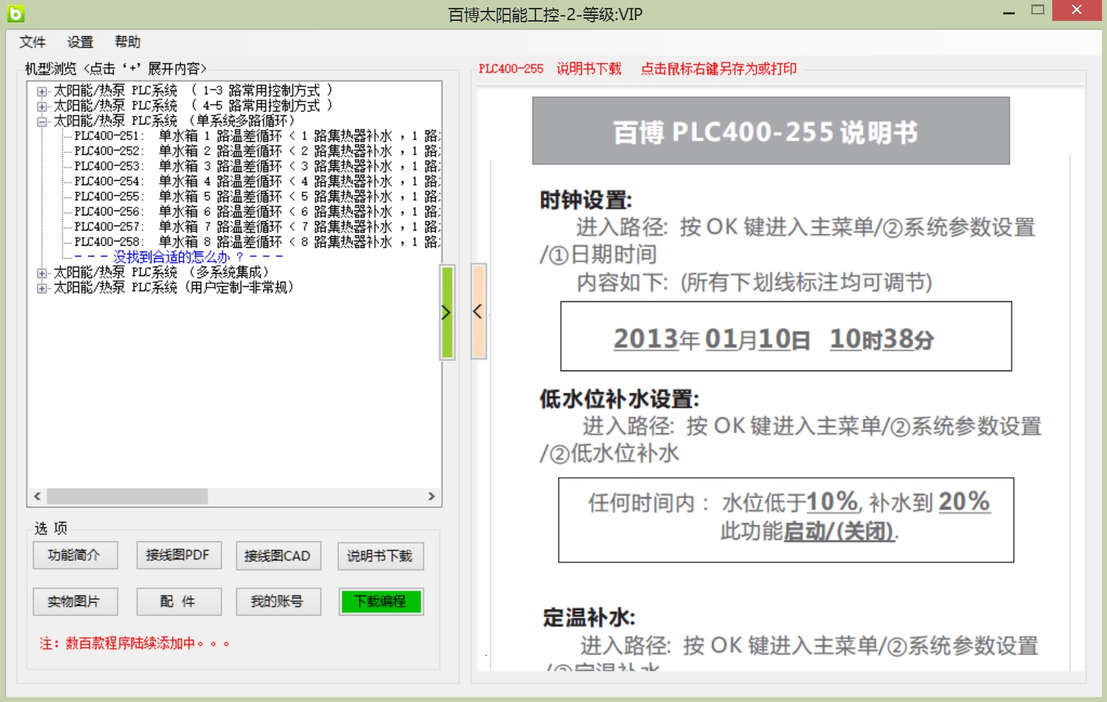Click the app logo in title bar

click(16, 13)
